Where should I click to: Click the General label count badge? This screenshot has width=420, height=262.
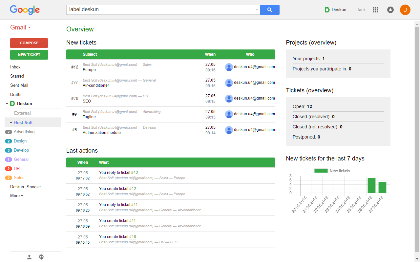point(9,159)
